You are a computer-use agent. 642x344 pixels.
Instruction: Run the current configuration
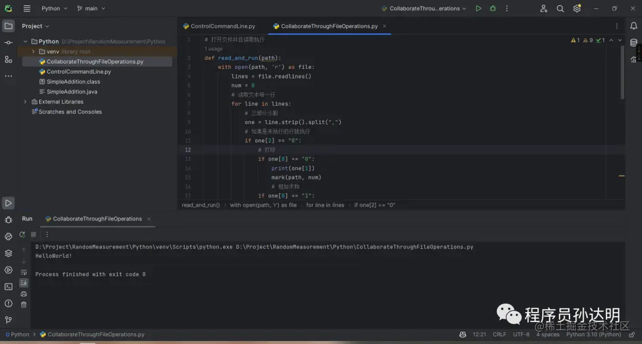pos(478,8)
